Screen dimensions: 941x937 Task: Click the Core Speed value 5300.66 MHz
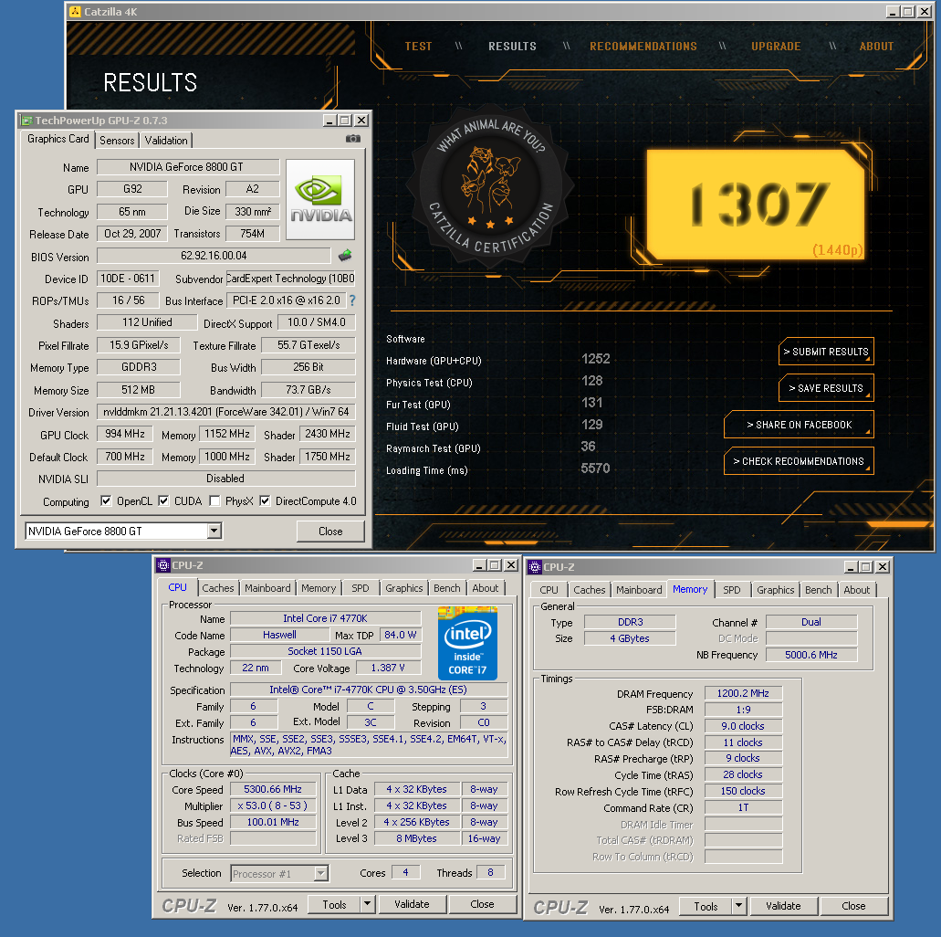[273, 789]
